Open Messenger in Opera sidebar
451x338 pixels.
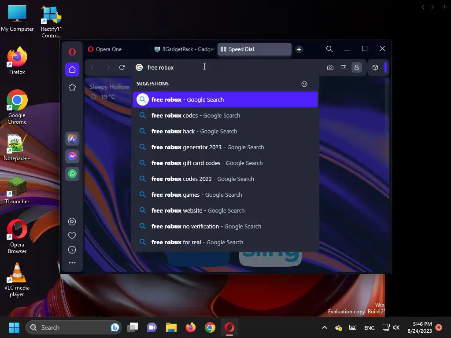coord(72,156)
